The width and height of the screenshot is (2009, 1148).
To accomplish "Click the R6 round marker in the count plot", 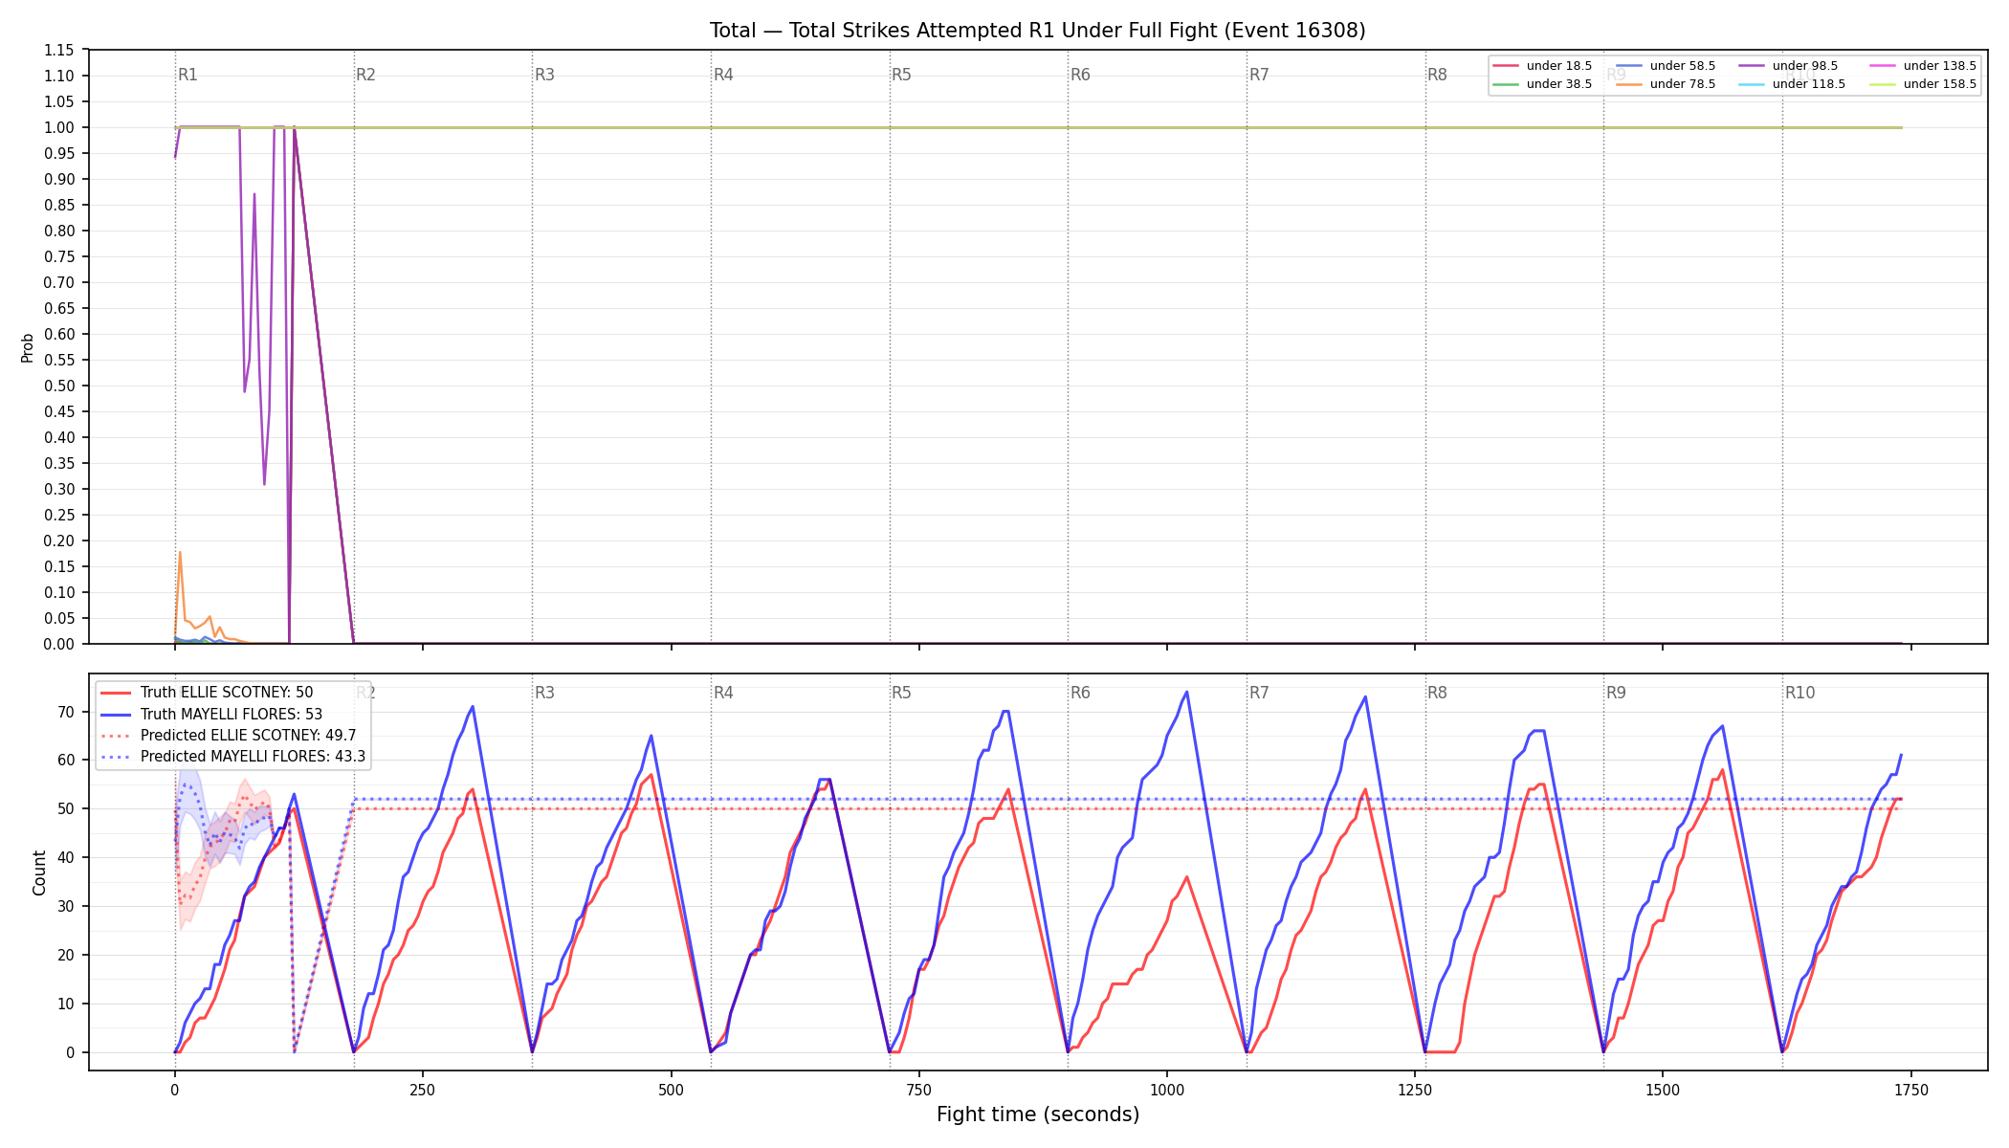I will click(x=1080, y=693).
